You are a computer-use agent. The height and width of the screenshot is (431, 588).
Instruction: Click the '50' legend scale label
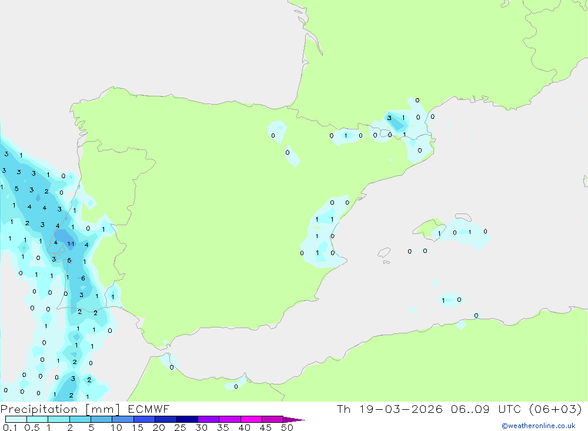point(287,427)
